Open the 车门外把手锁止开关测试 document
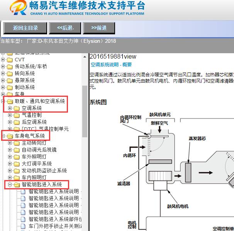The width and height of the screenshot is (234, 231). [x=55, y=226]
